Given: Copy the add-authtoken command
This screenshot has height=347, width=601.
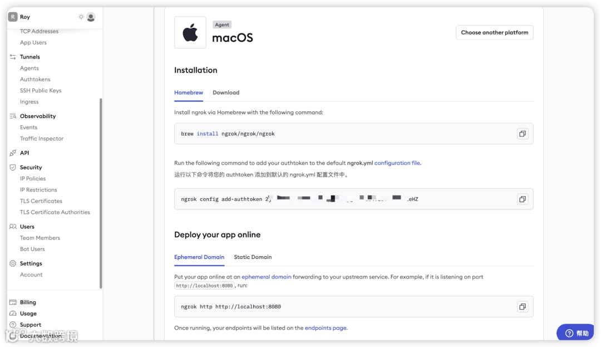Looking at the screenshot, I should tap(522, 199).
